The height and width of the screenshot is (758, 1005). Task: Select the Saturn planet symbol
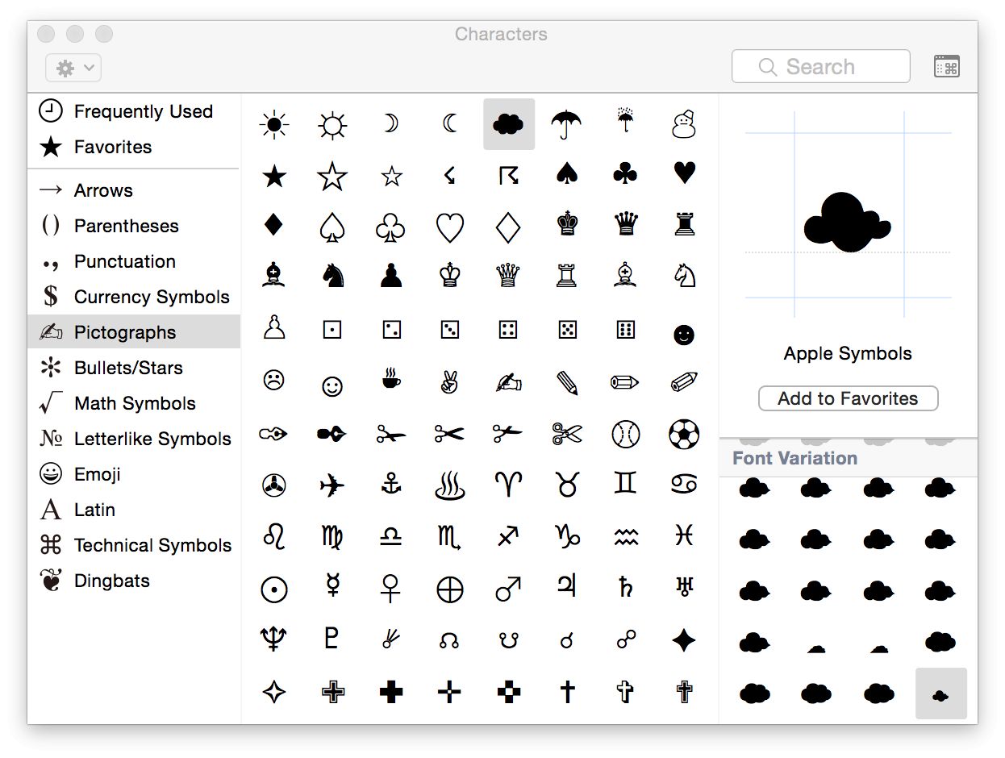click(625, 587)
